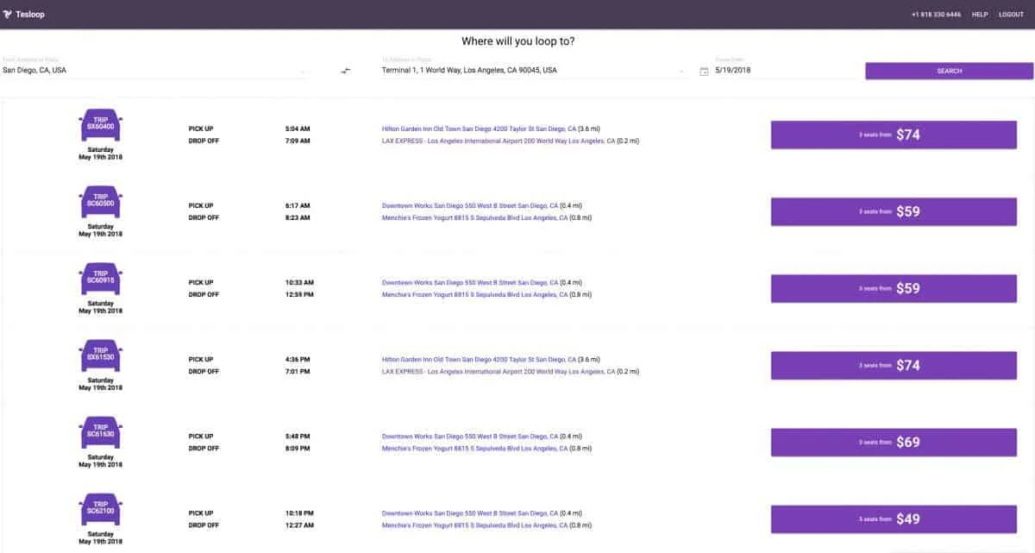Open Downtown Works pickup link for 5:48 PM trip

[470, 436]
